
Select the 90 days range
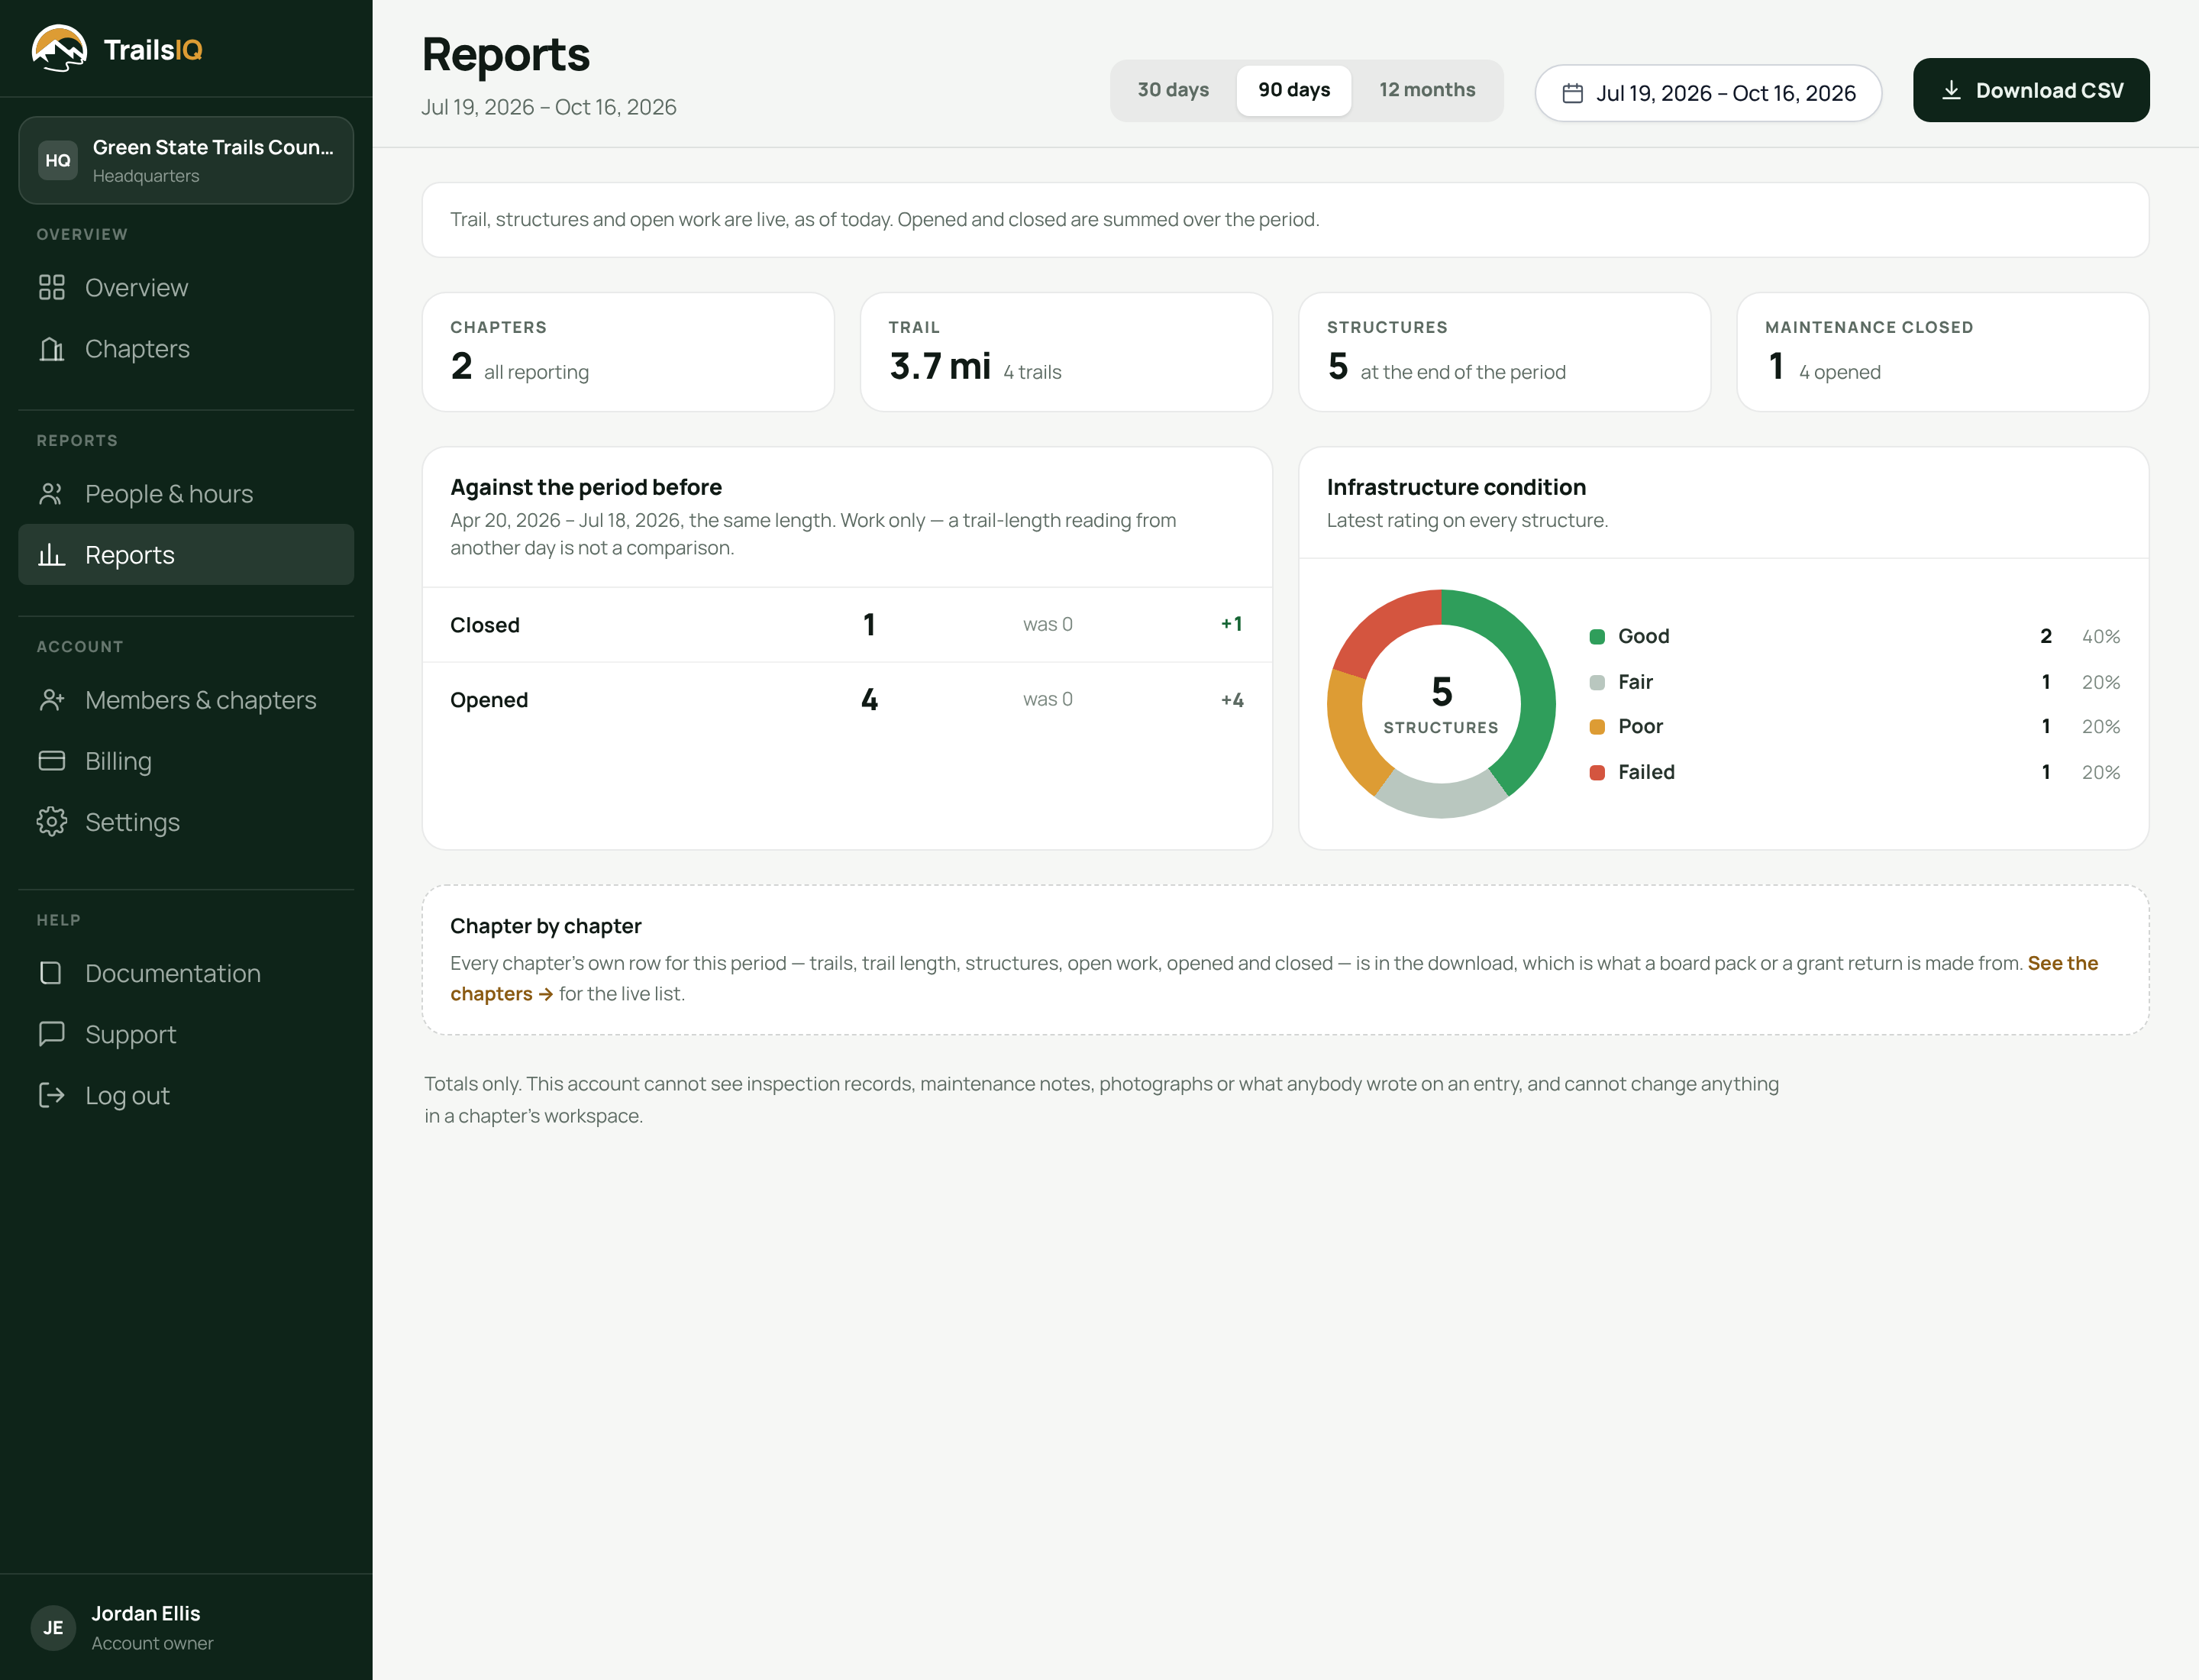[x=1294, y=90]
